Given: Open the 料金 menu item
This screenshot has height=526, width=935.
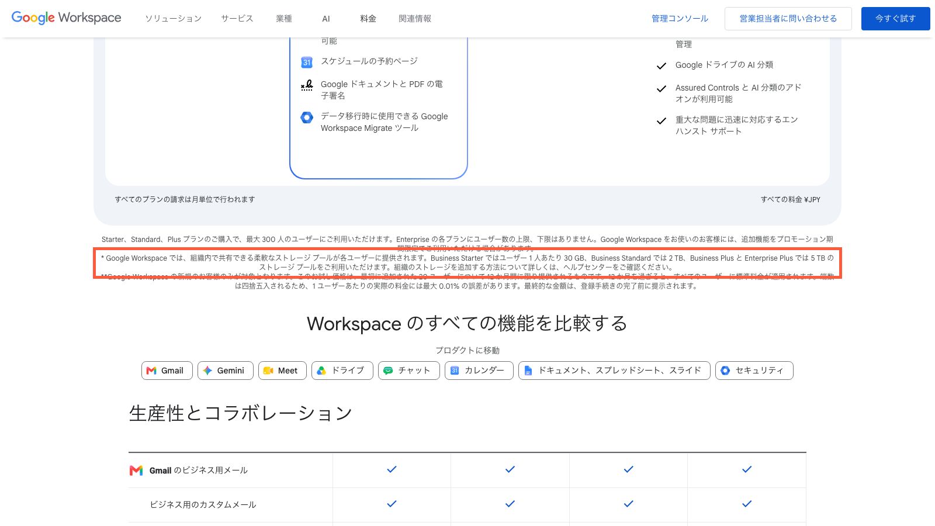Looking at the screenshot, I should [368, 19].
